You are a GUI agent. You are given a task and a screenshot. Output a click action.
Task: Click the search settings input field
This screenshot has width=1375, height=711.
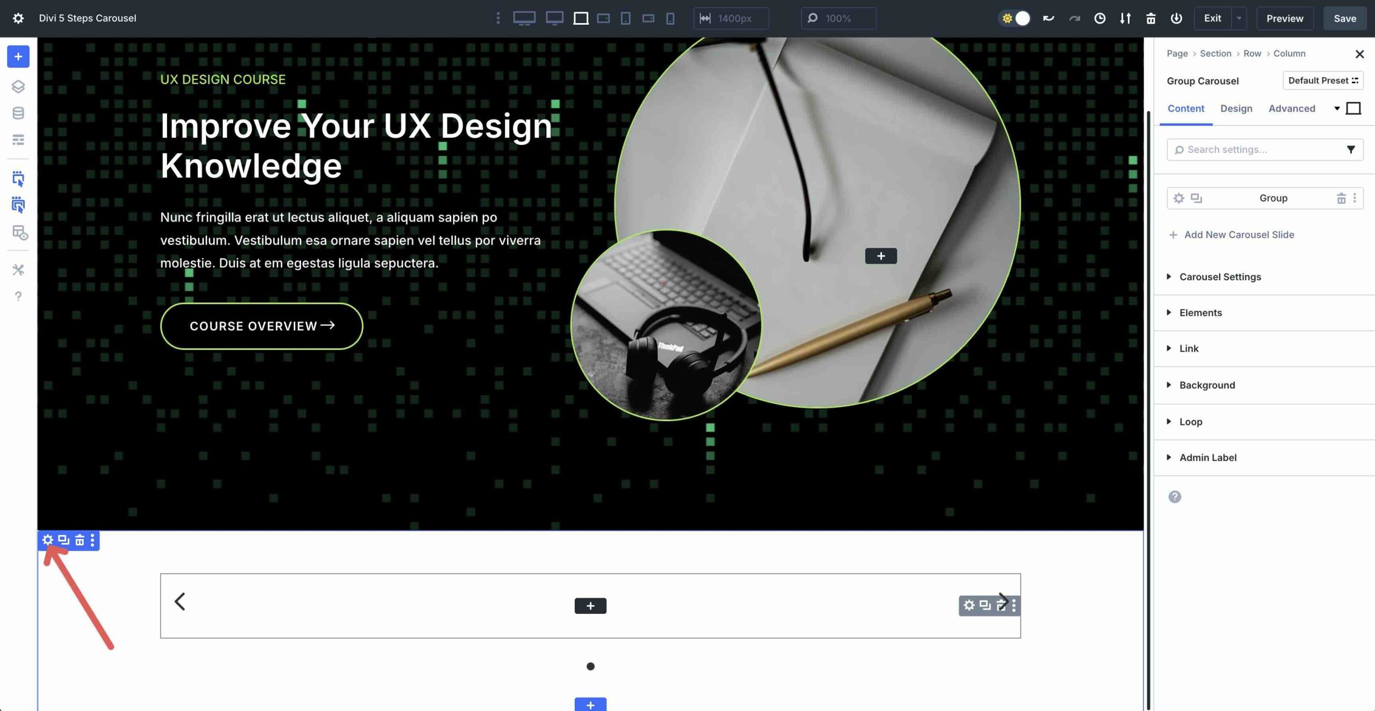(x=1257, y=149)
